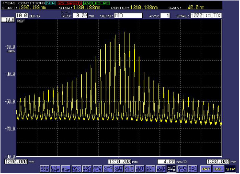
Task: Click the RES COR resolution correction indicator
Action: pyautogui.click(x=45, y=169)
